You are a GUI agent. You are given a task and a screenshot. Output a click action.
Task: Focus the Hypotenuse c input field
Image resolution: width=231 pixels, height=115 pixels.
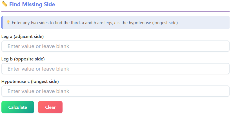115,91
